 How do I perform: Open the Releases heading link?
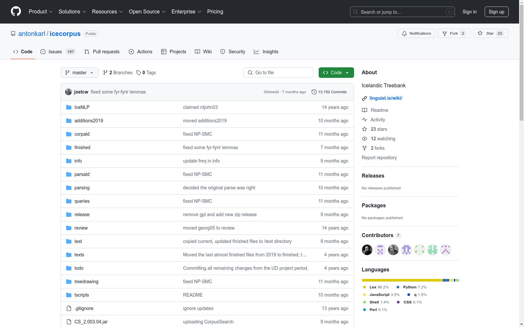(373, 176)
